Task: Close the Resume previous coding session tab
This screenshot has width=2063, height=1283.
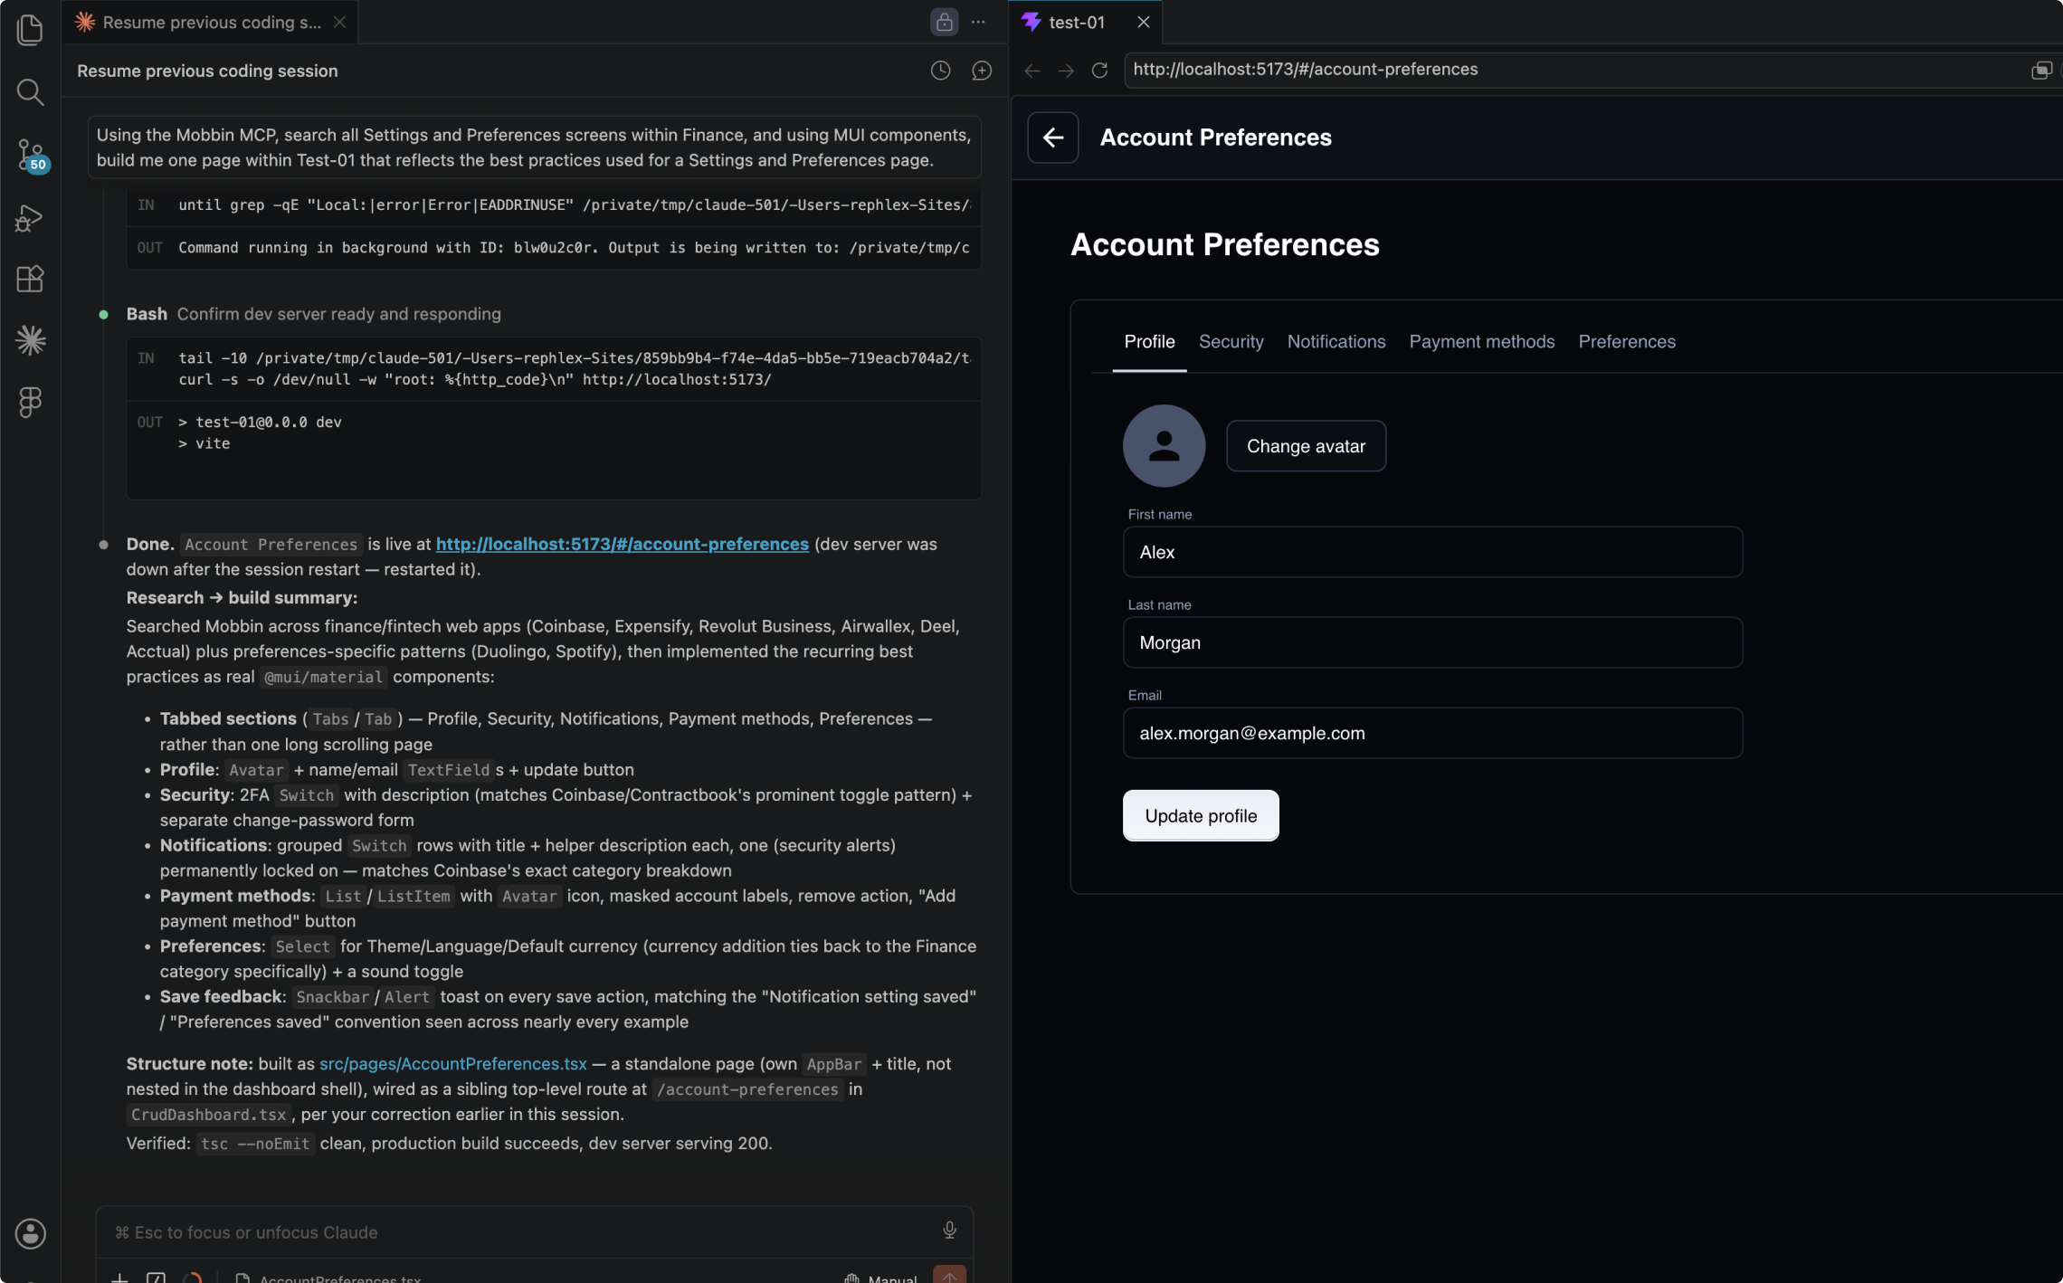Action: (x=339, y=22)
